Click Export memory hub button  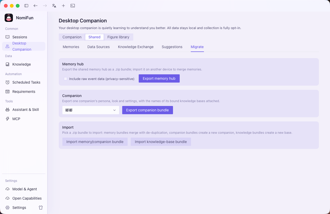point(159,78)
